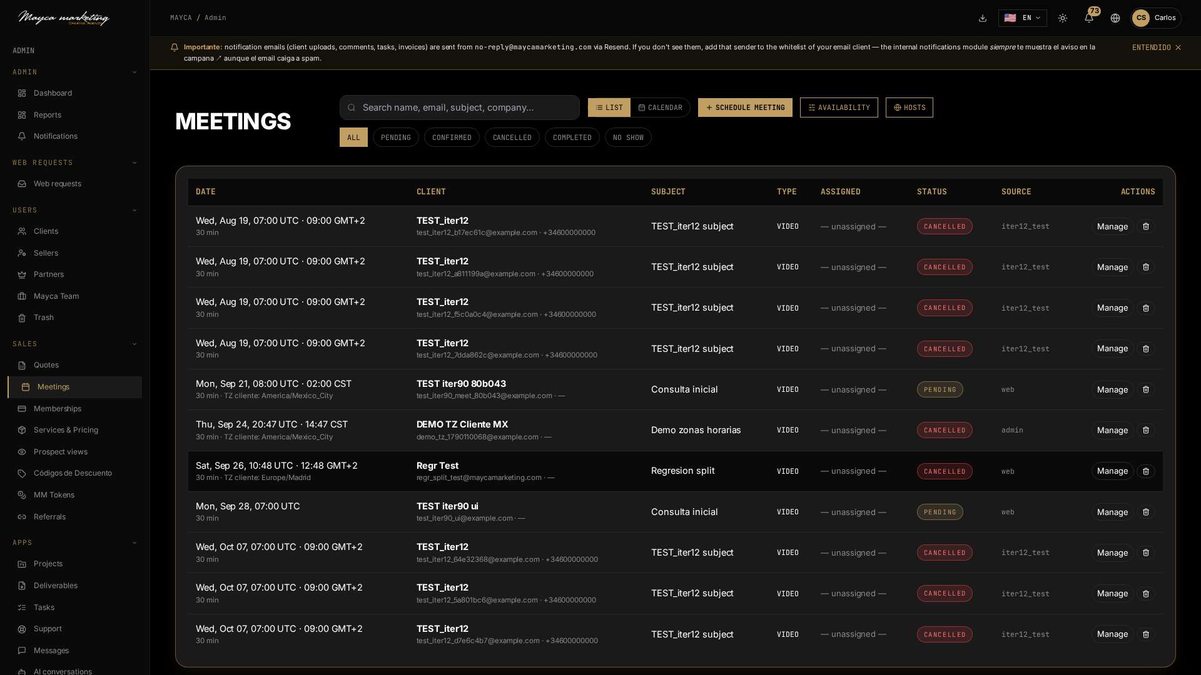Filter meetings by Pending tab
The width and height of the screenshot is (1201, 675).
[396, 137]
